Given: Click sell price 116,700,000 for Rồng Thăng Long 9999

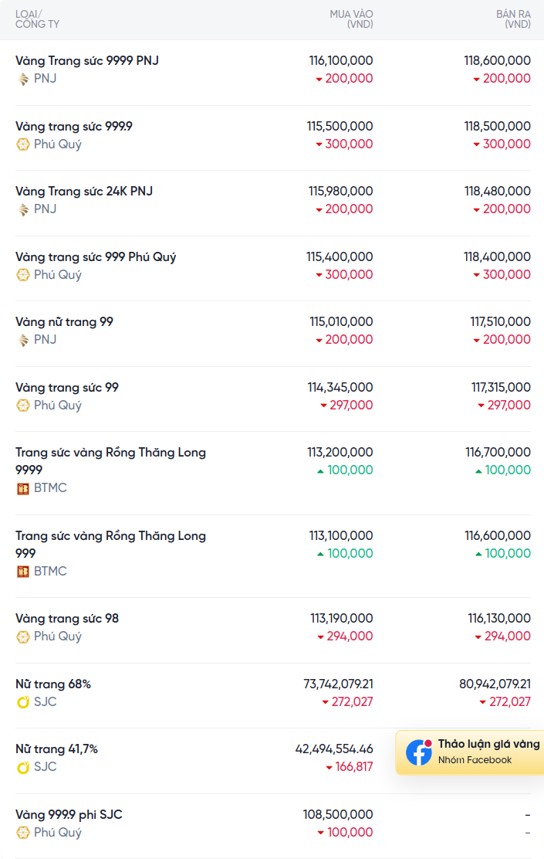Looking at the screenshot, I should pyautogui.click(x=498, y=453).
